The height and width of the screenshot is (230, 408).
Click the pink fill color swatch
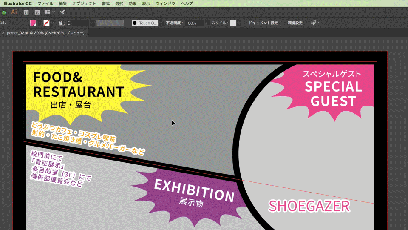(x=33, y=23)
